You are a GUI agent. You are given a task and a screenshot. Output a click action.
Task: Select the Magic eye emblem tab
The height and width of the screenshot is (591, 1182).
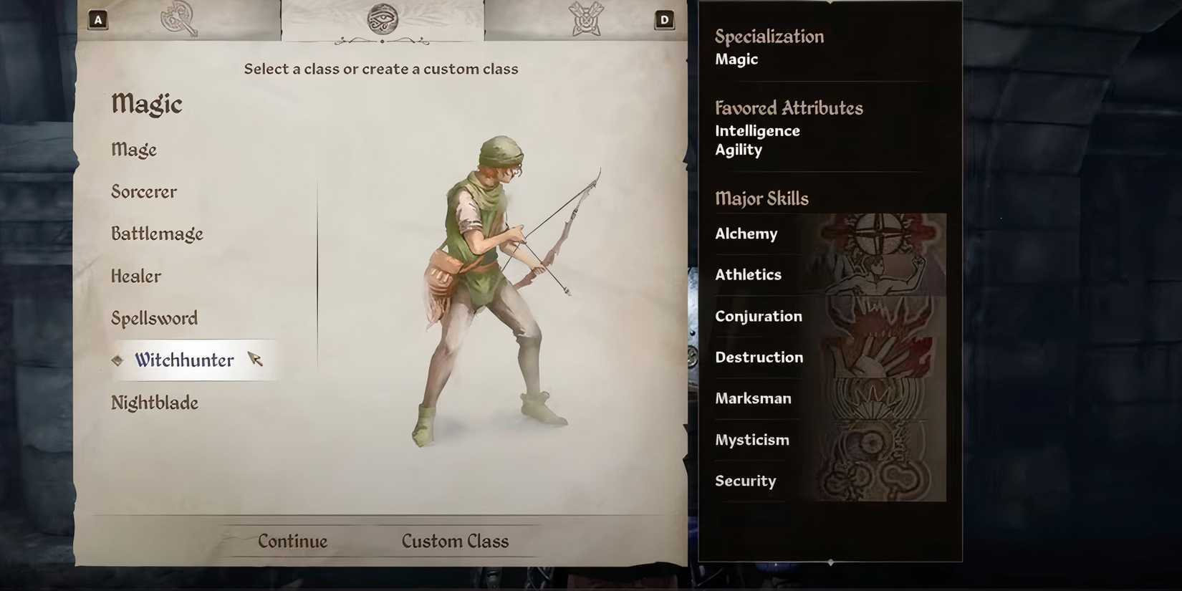pyautogui.click(x=383, y=19)
